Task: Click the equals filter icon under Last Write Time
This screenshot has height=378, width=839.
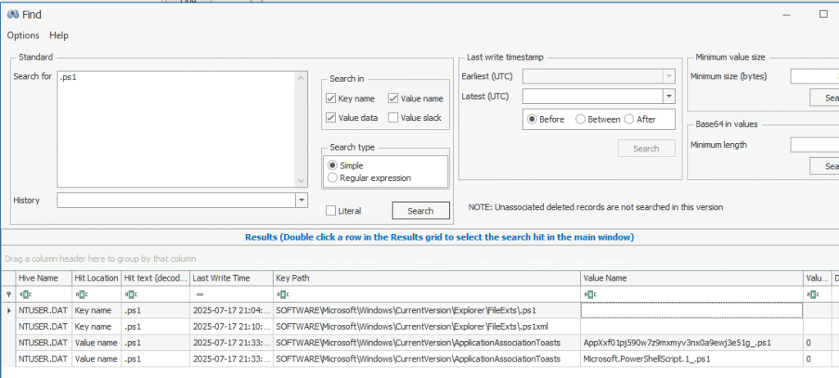Action: click(x=199, y=294)
